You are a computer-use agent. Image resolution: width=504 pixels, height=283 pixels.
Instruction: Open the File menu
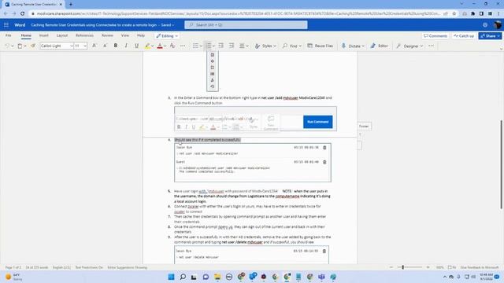pos(9,35)
